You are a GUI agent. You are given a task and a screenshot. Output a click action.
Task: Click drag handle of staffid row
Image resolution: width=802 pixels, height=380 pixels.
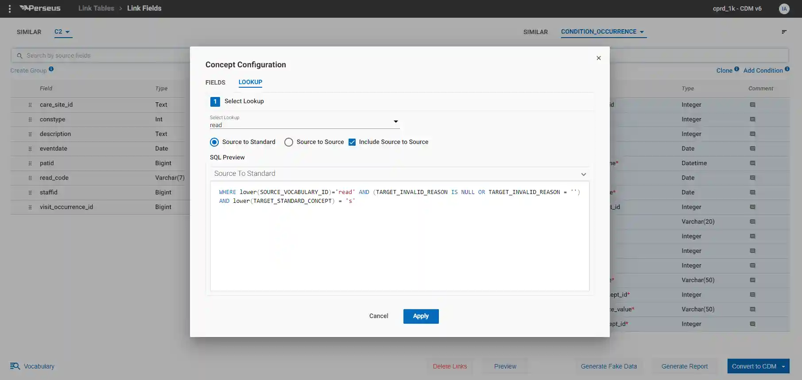(30, 193)
